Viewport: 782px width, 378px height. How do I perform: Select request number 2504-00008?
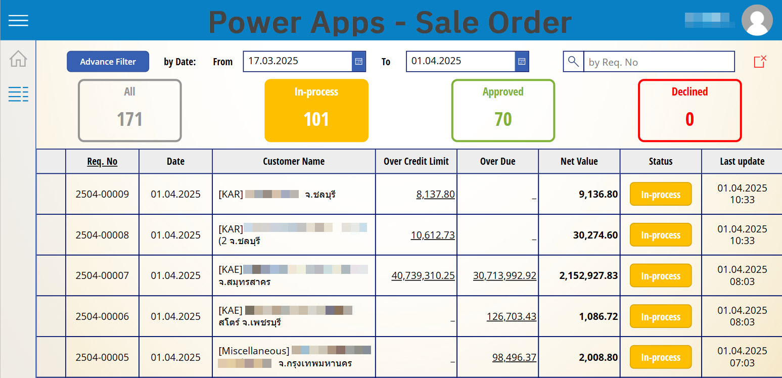pos(102,235)
